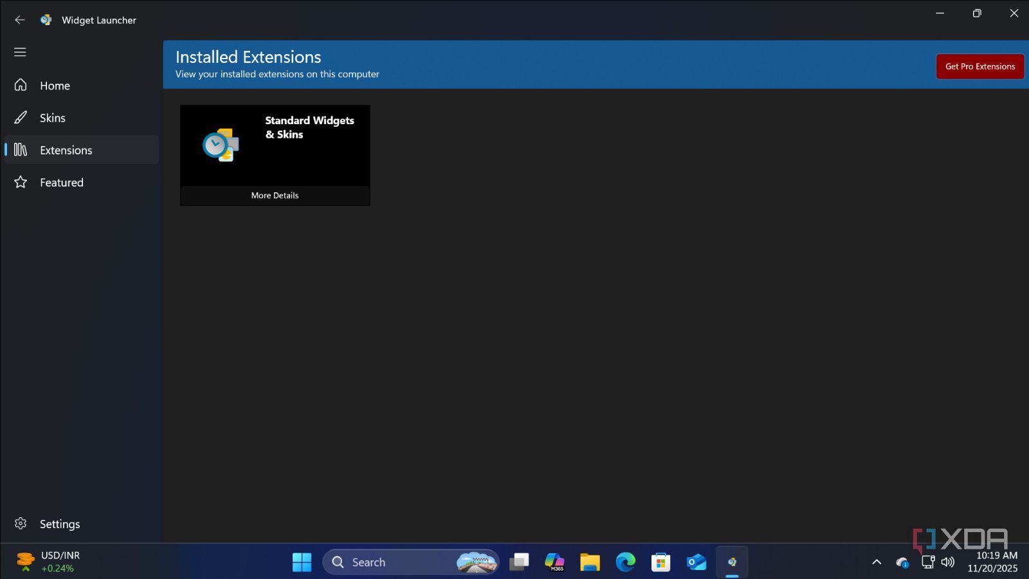Expand the hidden system tray icons

click(876, 562)
